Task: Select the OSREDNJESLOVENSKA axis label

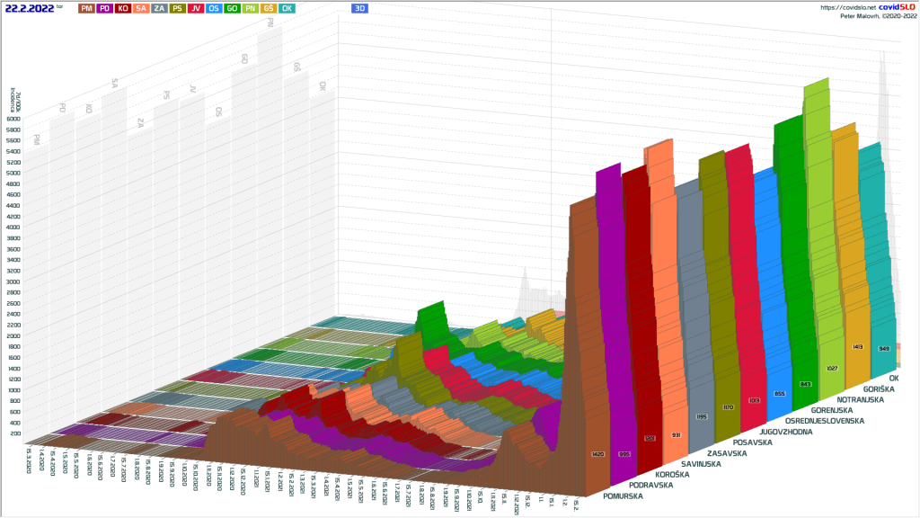Action: tap(824, 421)
